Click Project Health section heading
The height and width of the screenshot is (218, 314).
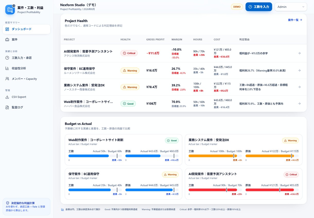tap(76, 21)
